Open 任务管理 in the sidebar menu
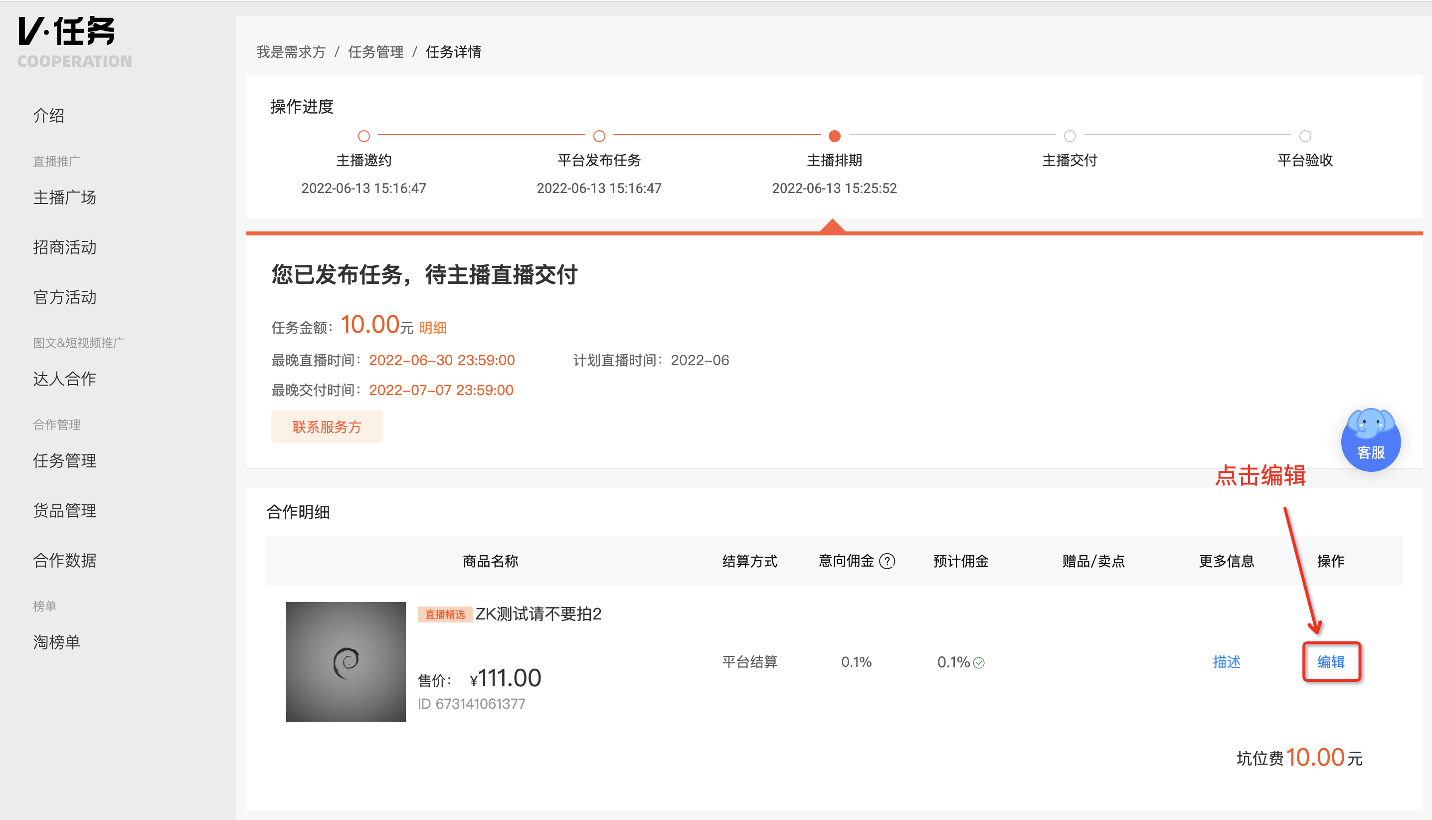1432x820 pixels. (65, 461)
